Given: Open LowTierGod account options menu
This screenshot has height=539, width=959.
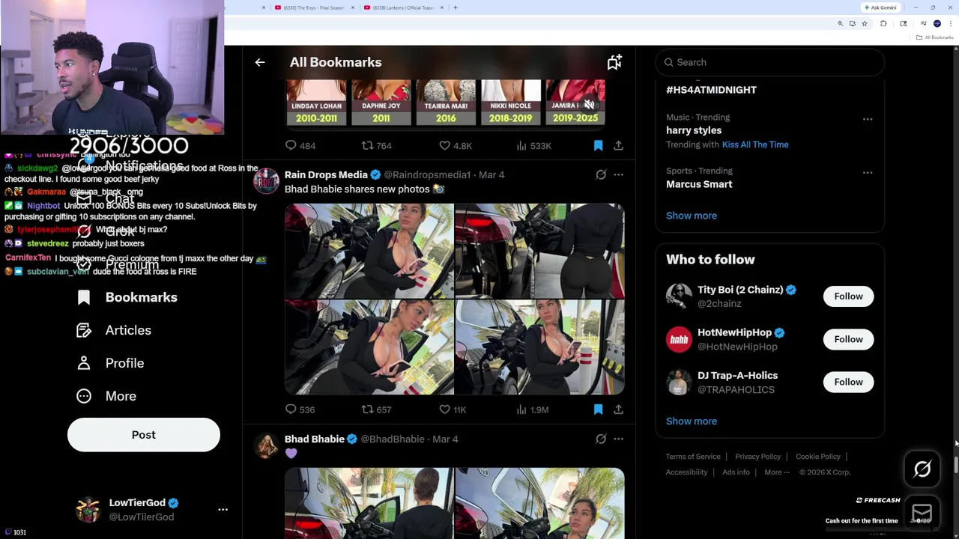Looking at the screenshot, I should pos(223,509).
